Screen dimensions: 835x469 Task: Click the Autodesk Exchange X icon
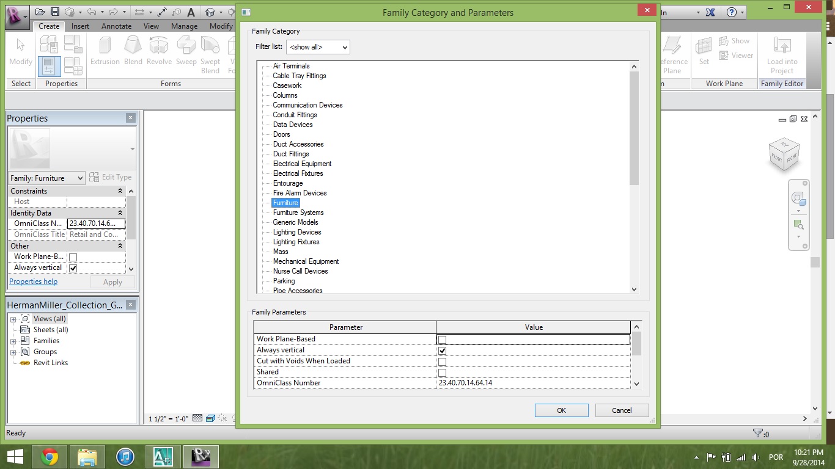[710, 12]
